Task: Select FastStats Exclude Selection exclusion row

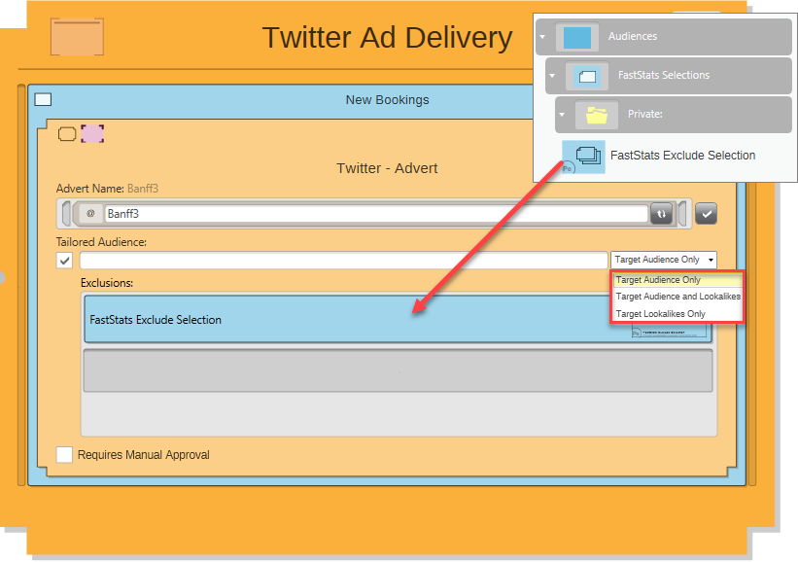Action: 398,319
